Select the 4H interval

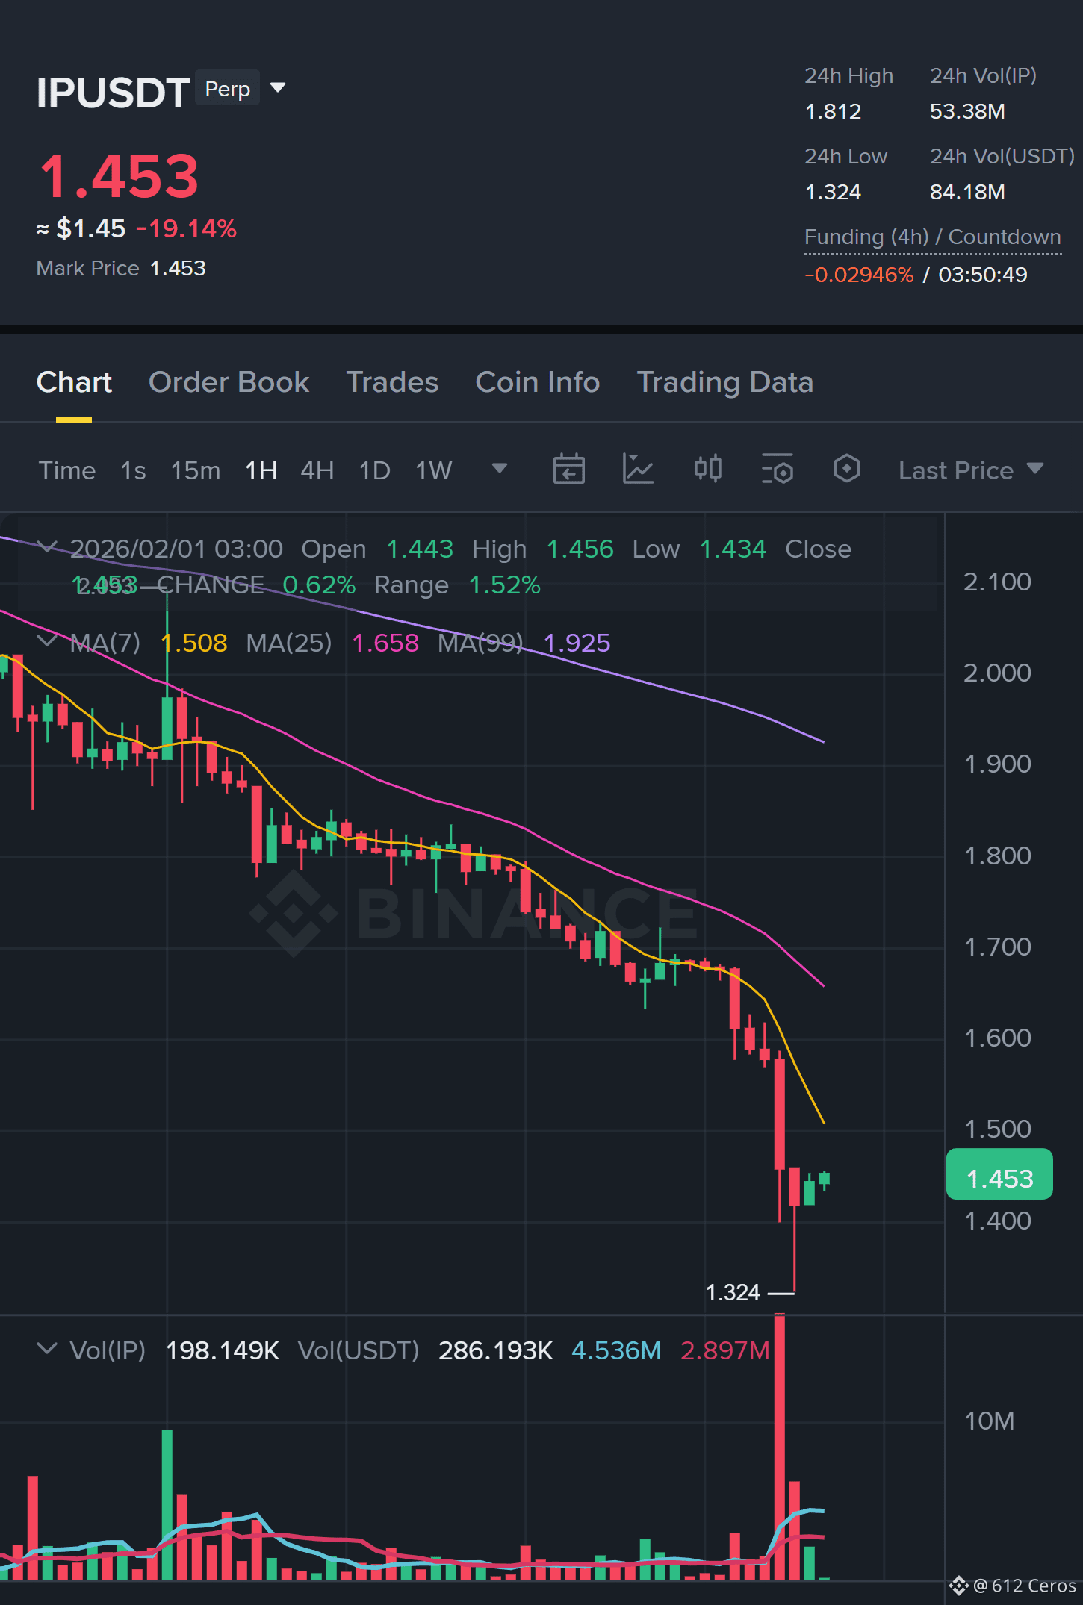[317, 471]
